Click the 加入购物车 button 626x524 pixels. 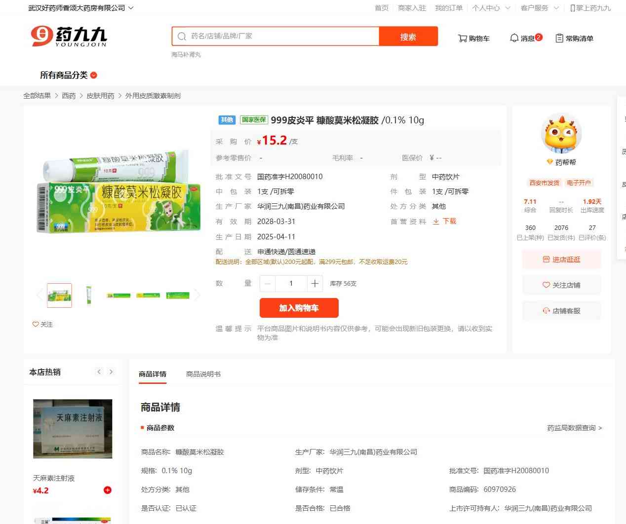pyautogui.click(x=299, y=308)
